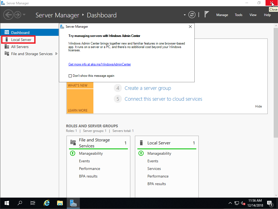
Task: Open Performance in the Local Server tile
Action: [x=158, y=176]
